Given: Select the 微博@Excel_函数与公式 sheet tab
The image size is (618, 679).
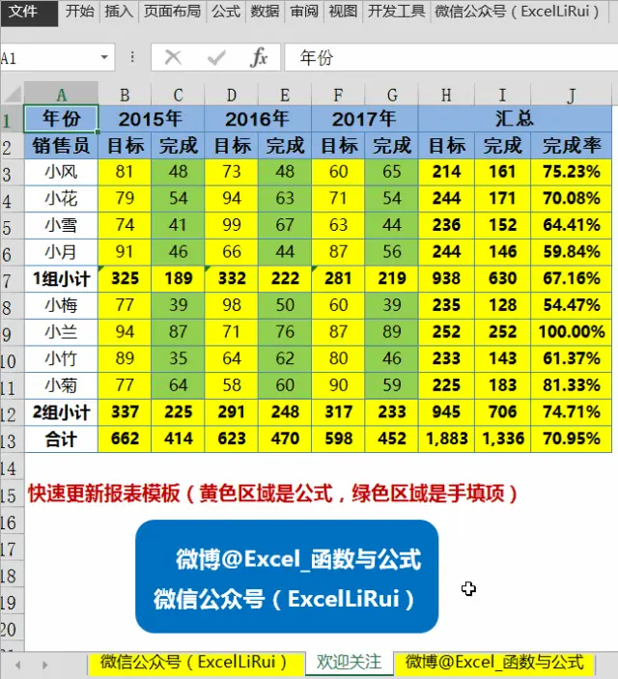Looking at the screenshot, I should [x=494, y=663].
